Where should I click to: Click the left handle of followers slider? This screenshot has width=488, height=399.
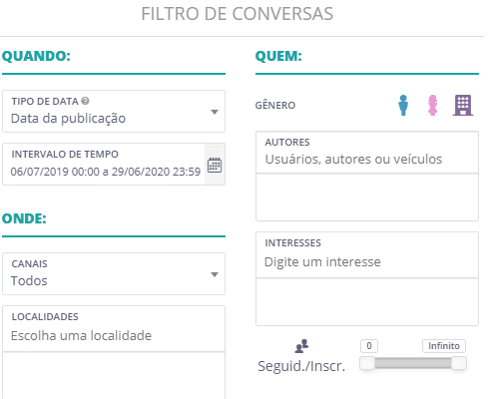click(x=367, y=363)
